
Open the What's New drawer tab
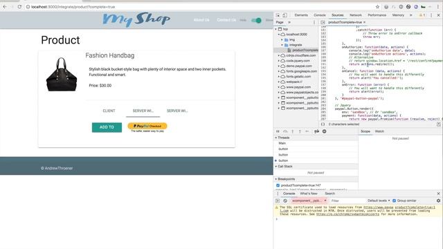click(309, 194)
